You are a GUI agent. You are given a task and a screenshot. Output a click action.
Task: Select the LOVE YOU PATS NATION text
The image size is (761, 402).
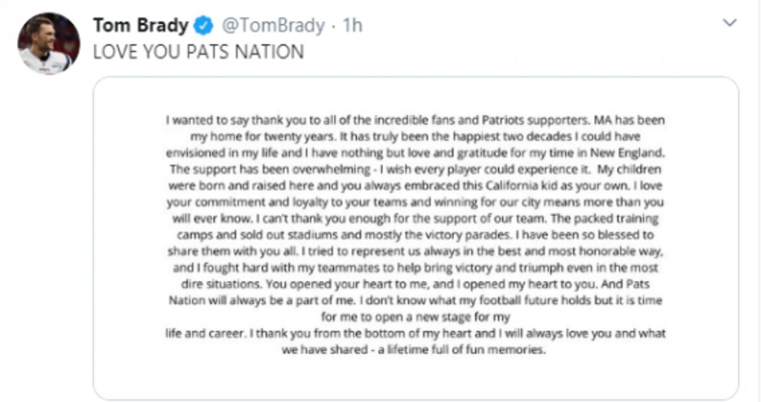tap(198, 52)
